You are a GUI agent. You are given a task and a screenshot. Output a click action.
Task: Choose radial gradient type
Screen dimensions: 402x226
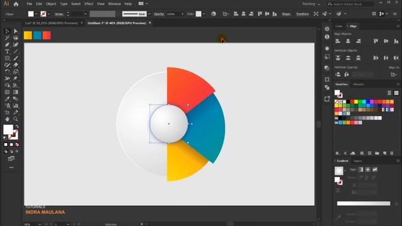368,169
